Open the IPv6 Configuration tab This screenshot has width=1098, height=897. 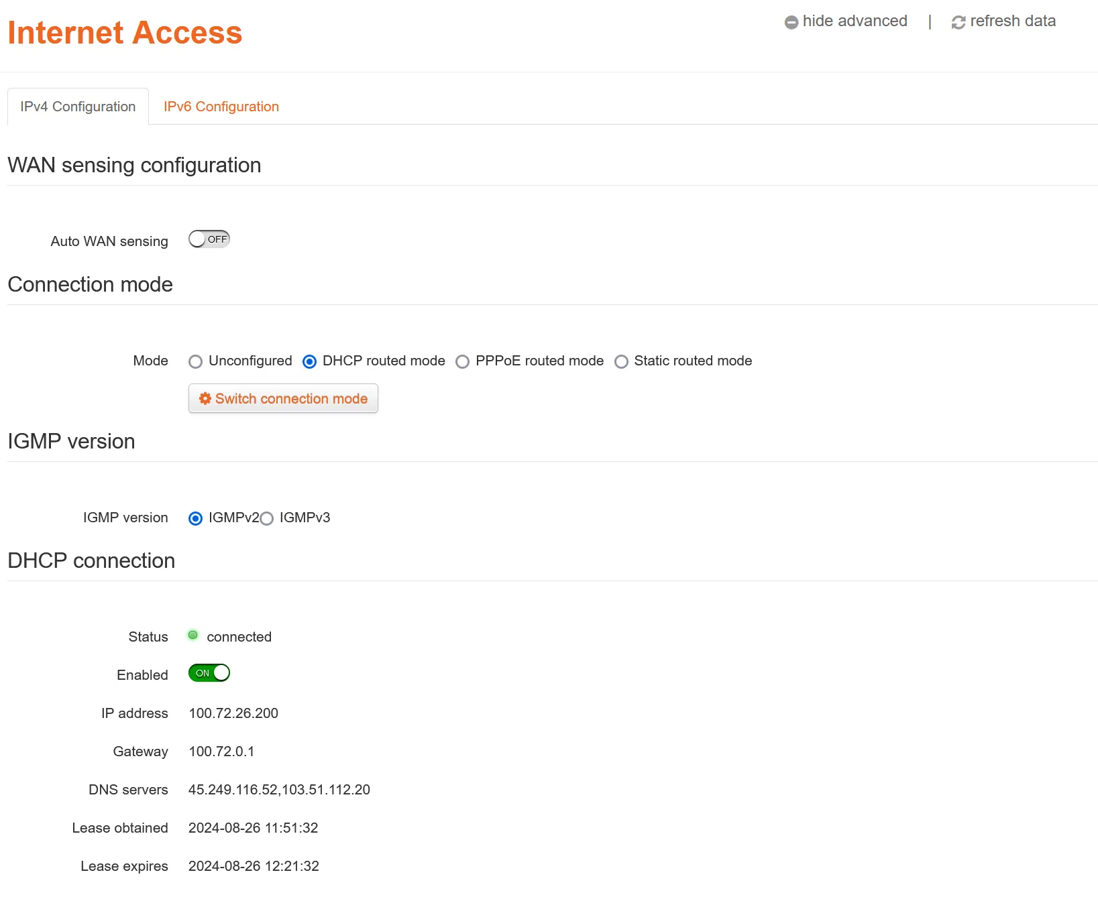(x=221, y=107)
